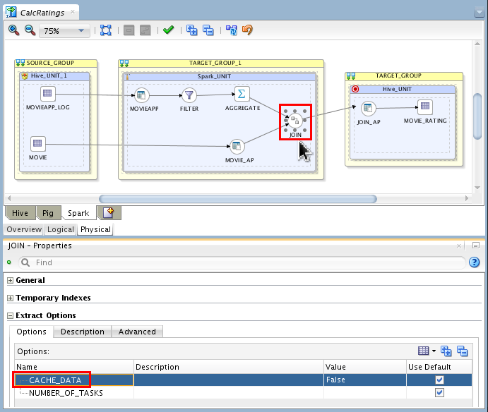Switch to the Spark physical design tab

click(78, 213)
